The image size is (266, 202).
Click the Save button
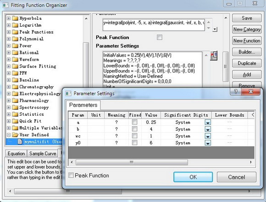(247, 18)
